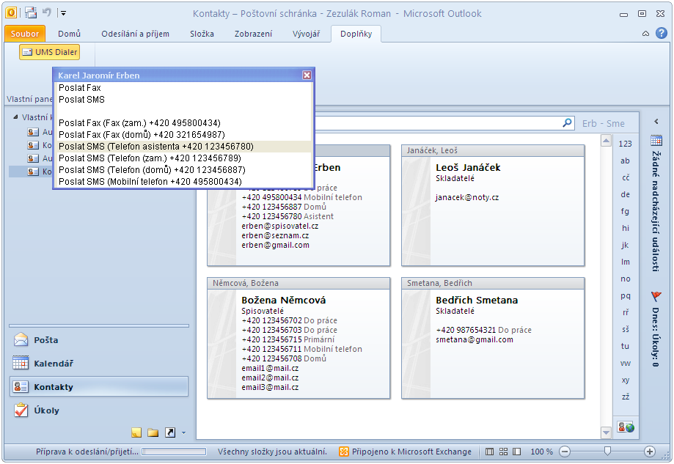
Task: Minimize the ribbon with the chevron
Action: (645, 34)
